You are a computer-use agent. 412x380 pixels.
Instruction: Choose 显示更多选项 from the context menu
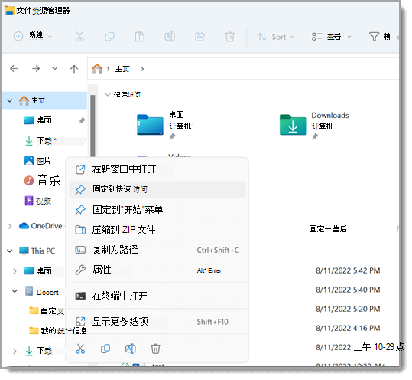pyautogui.click(x=157, y=322)
